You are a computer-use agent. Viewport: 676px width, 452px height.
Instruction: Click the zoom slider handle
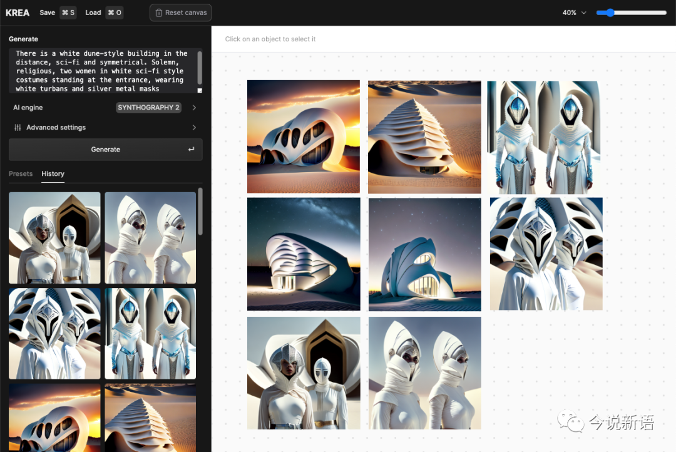tap(610, 13)
